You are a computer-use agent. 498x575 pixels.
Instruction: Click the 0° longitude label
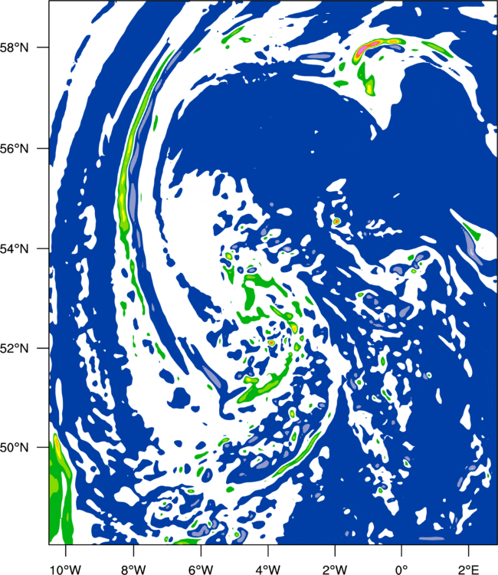401,570
